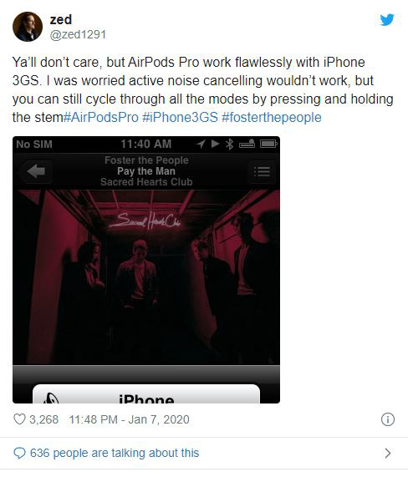
Task: Click the play indicator in the status bar
Action: pyautogui.click(x=215, y=144)
